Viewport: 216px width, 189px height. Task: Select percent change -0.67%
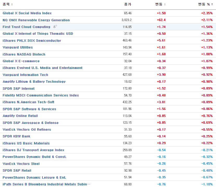pyautogui.click(x=207, y=177)
